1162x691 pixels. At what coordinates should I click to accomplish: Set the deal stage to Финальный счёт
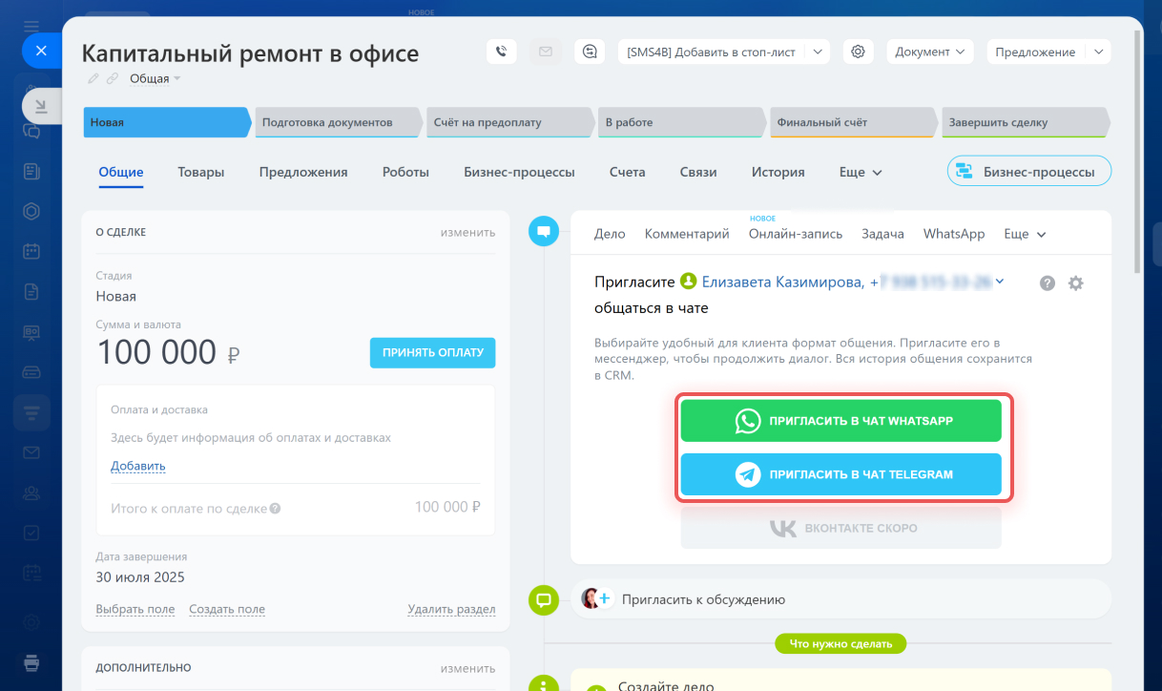854,123
